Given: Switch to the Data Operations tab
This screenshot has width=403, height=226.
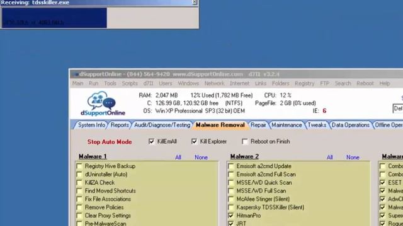Looking at the screenshot, I should tap(350, 125).
